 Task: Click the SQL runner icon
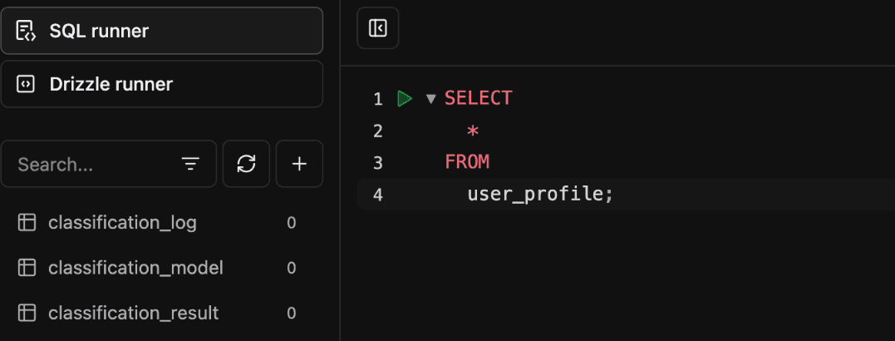click(x=27, y=31)
